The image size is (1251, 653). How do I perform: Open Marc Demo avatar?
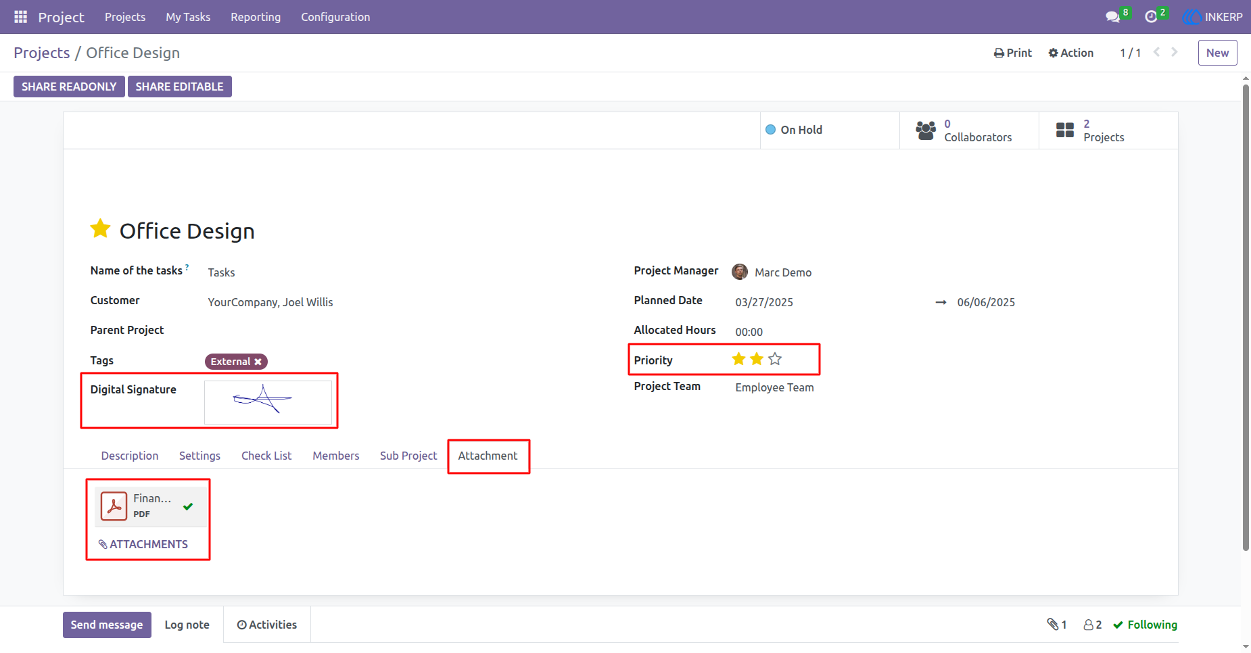740,272
